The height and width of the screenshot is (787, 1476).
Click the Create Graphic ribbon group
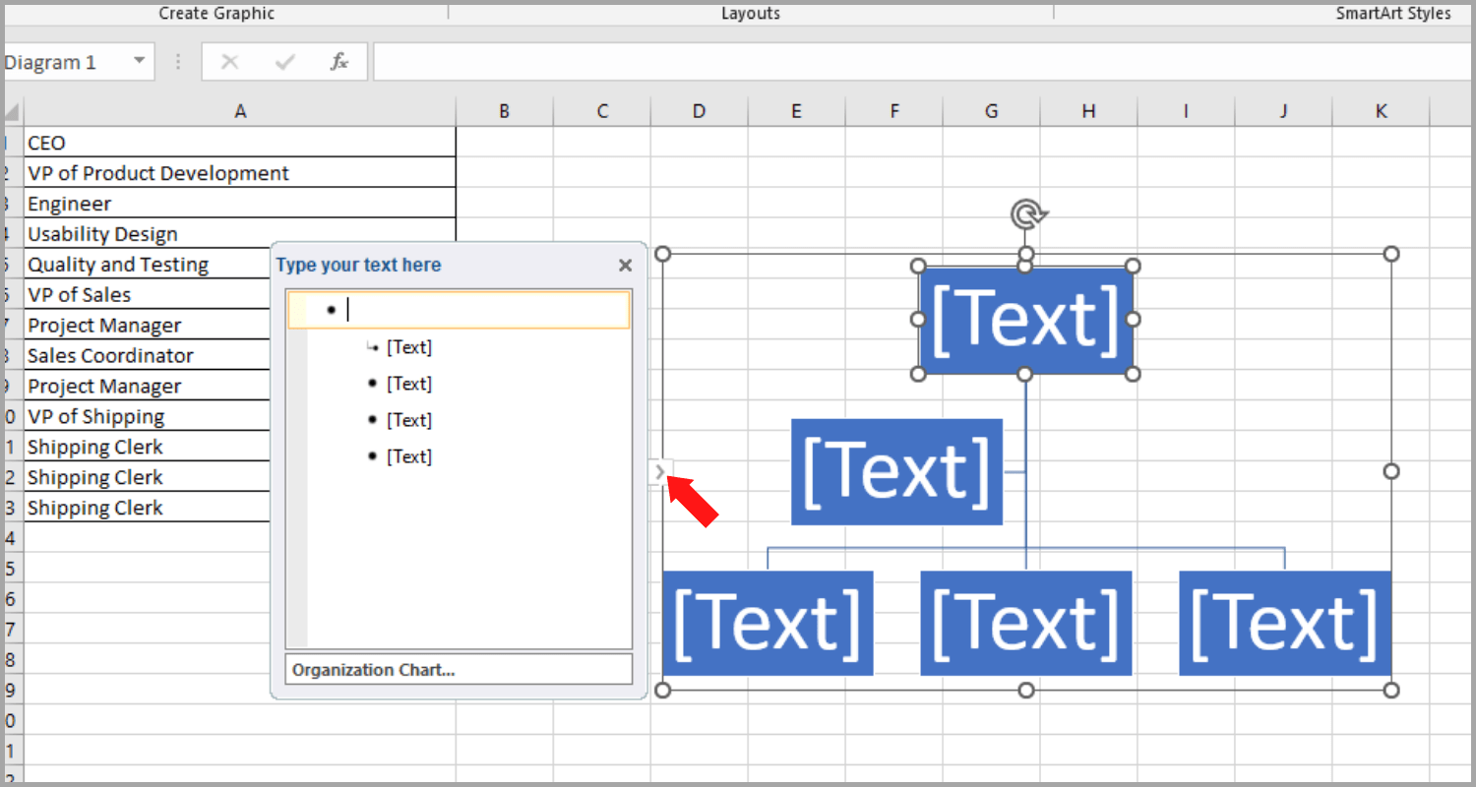tap(216, 13)
